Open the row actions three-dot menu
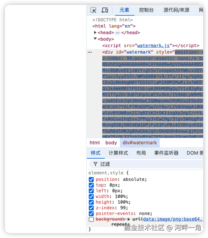This screenshot has height=238, width=208. [x=90, y=52]
